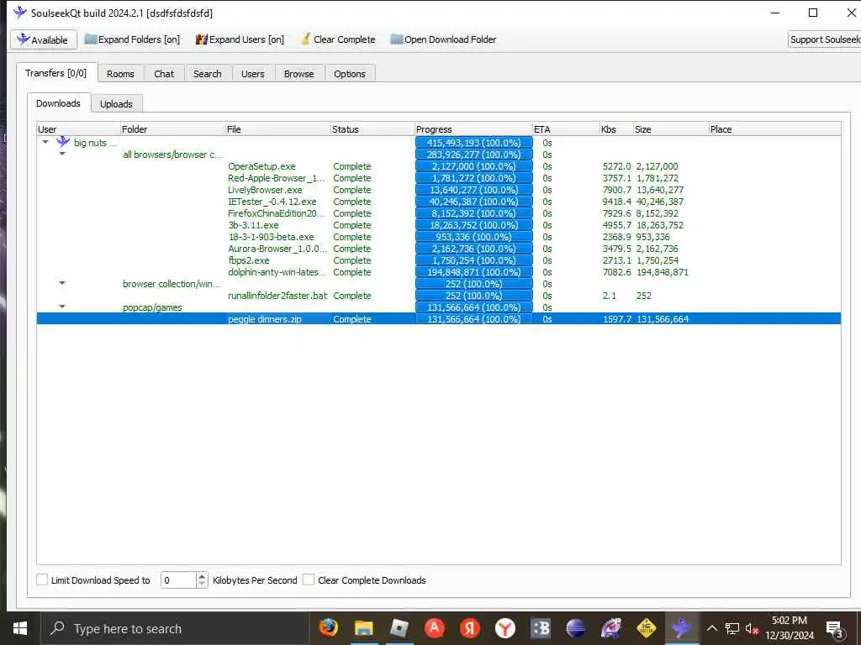Sort by the Folder column header

pyautogui.click(x=172, y=129)
